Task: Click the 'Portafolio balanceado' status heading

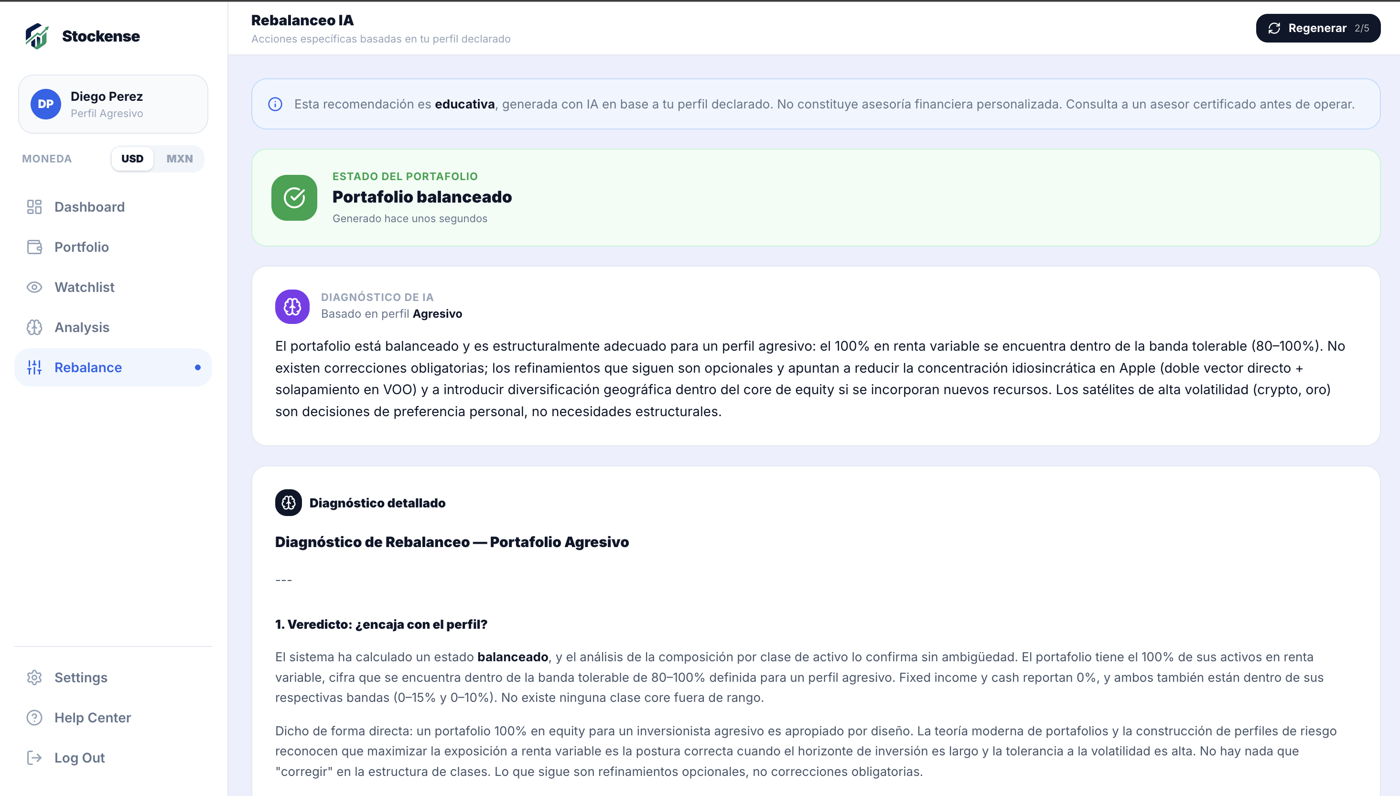Action: (x=422, y=197)
